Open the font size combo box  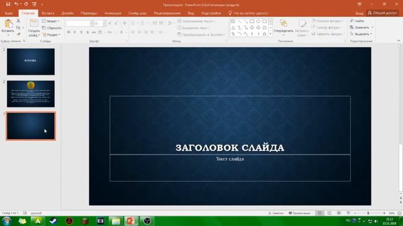pos(100,23)
